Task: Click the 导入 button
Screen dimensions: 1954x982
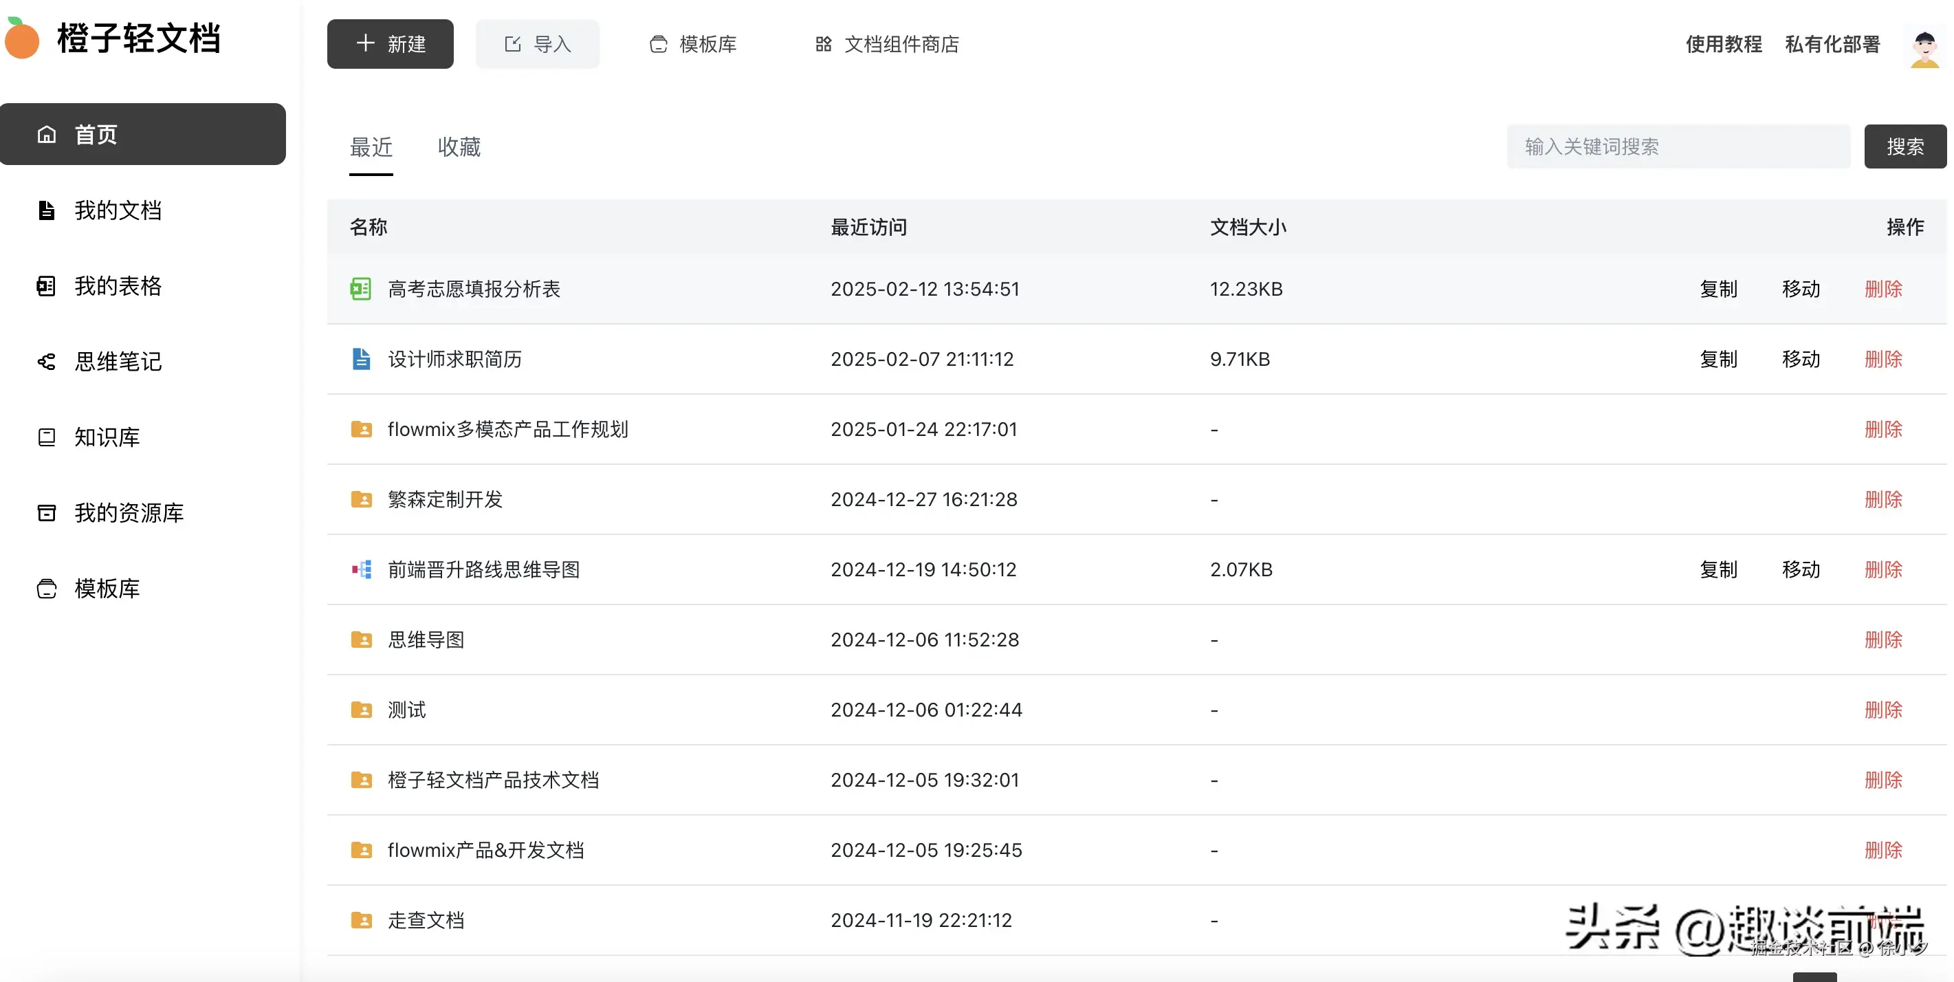Action: coord(537,44)
